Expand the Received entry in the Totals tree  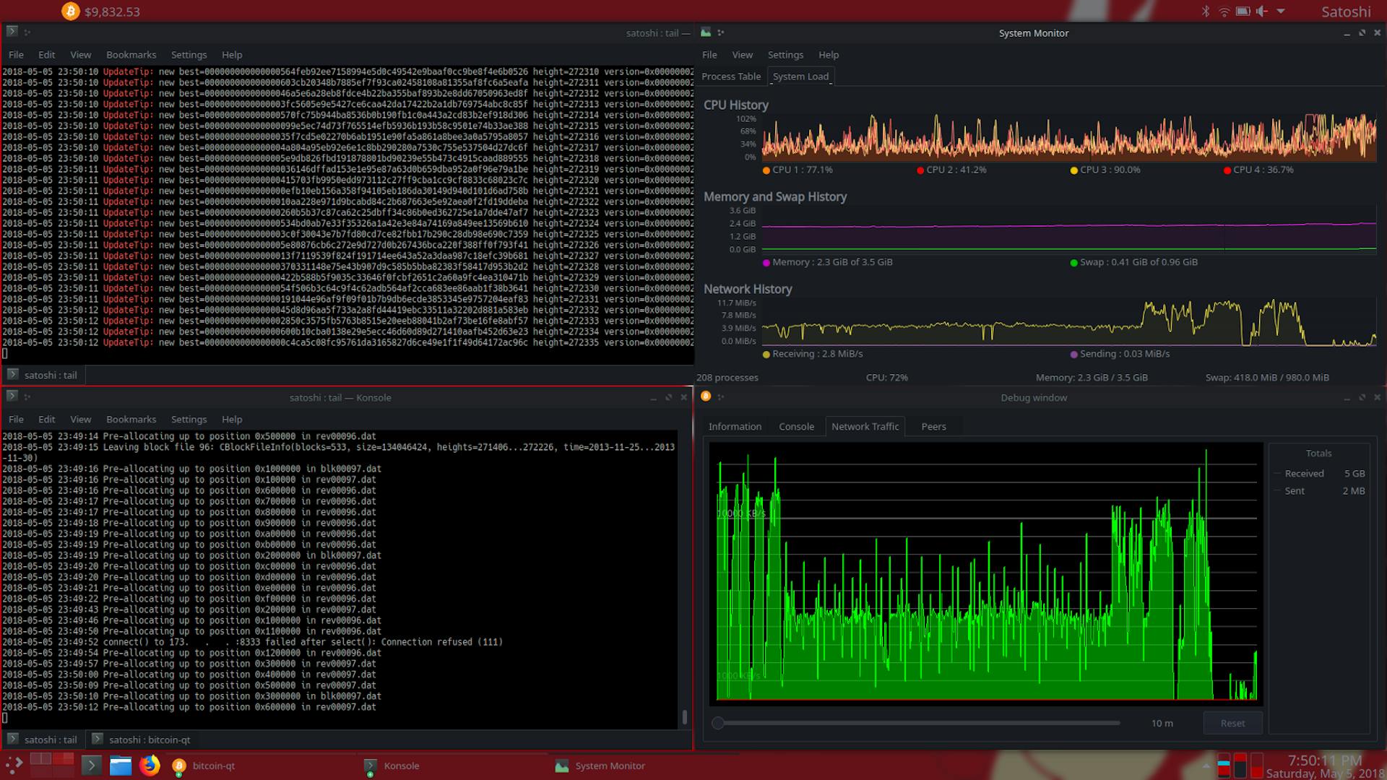pyautogui.click(x=1276, y=473)
